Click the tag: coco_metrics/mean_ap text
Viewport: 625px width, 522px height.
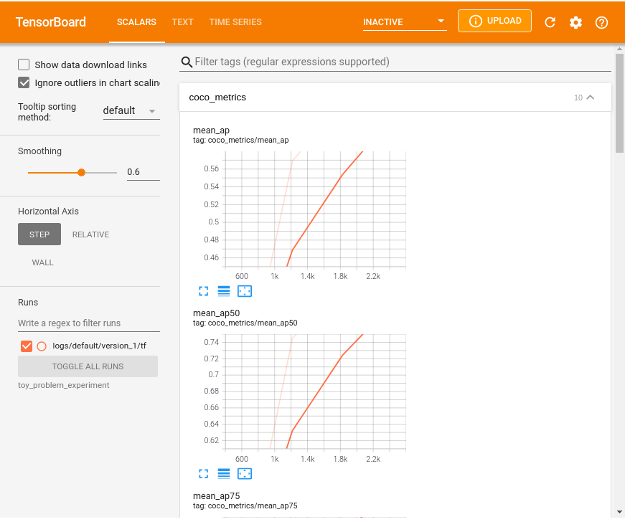pyautogui.click(x=241, y=140)
